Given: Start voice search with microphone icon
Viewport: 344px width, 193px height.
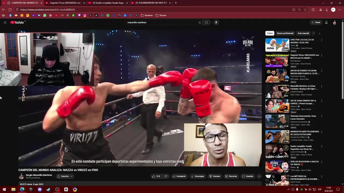Looking at the screenshot, I should coord(216,23).
